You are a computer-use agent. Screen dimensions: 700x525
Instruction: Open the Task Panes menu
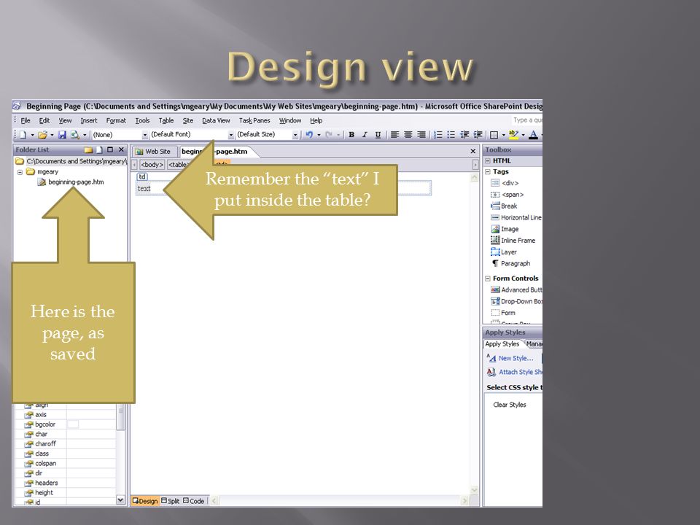(x=254, y=120)
